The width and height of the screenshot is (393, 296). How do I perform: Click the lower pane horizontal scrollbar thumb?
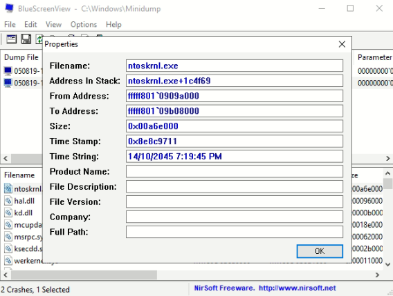84,275
